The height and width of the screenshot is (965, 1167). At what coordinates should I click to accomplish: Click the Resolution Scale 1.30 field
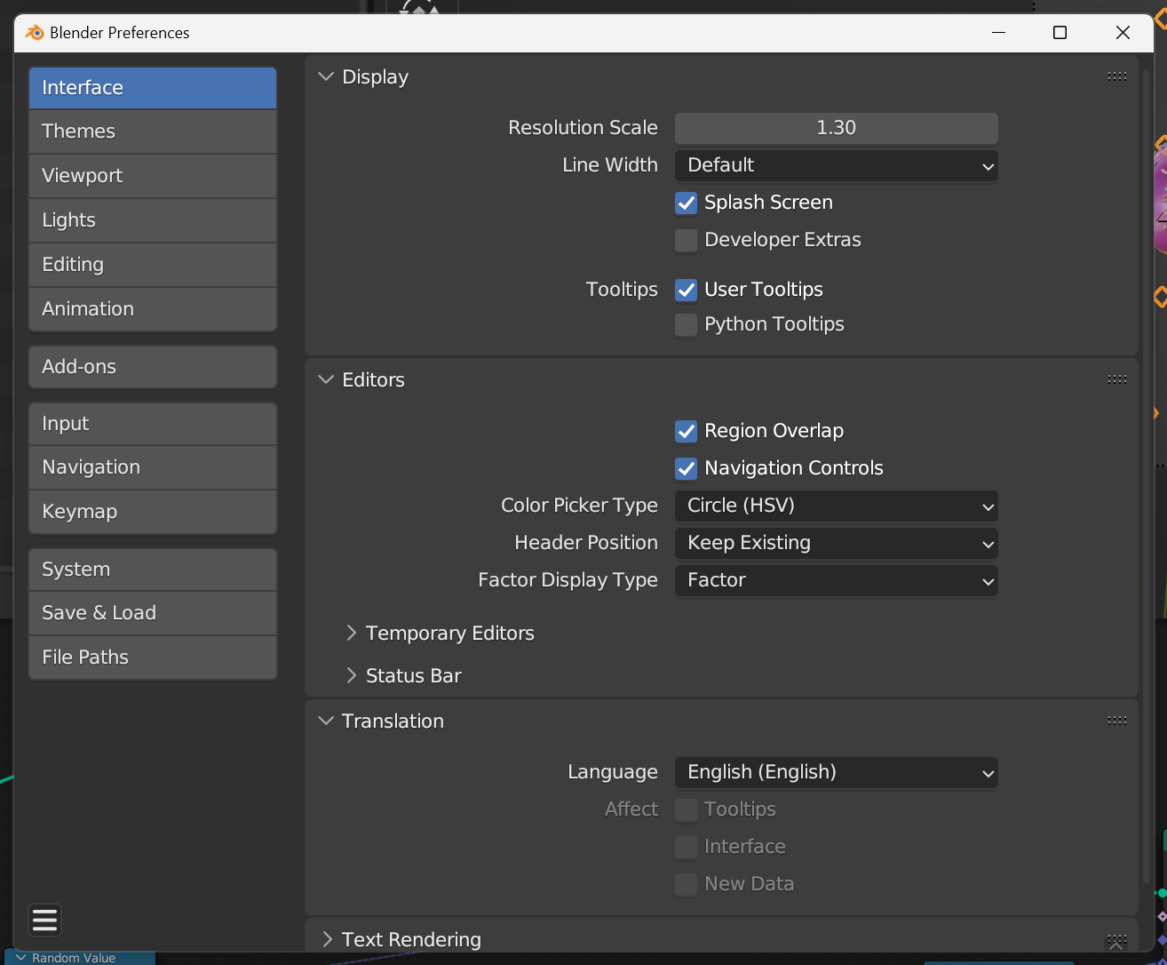coord(837,128)
